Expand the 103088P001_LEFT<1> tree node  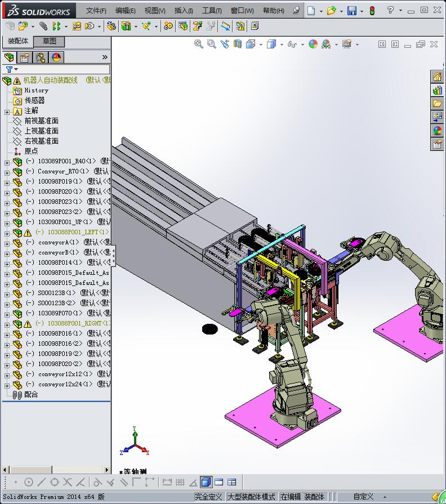coord(7,234)
